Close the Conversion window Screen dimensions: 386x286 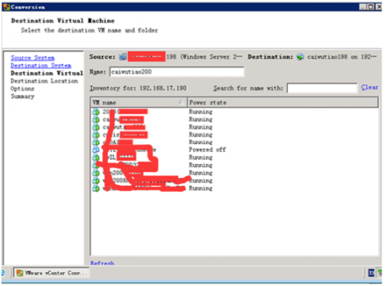point(379,7)
